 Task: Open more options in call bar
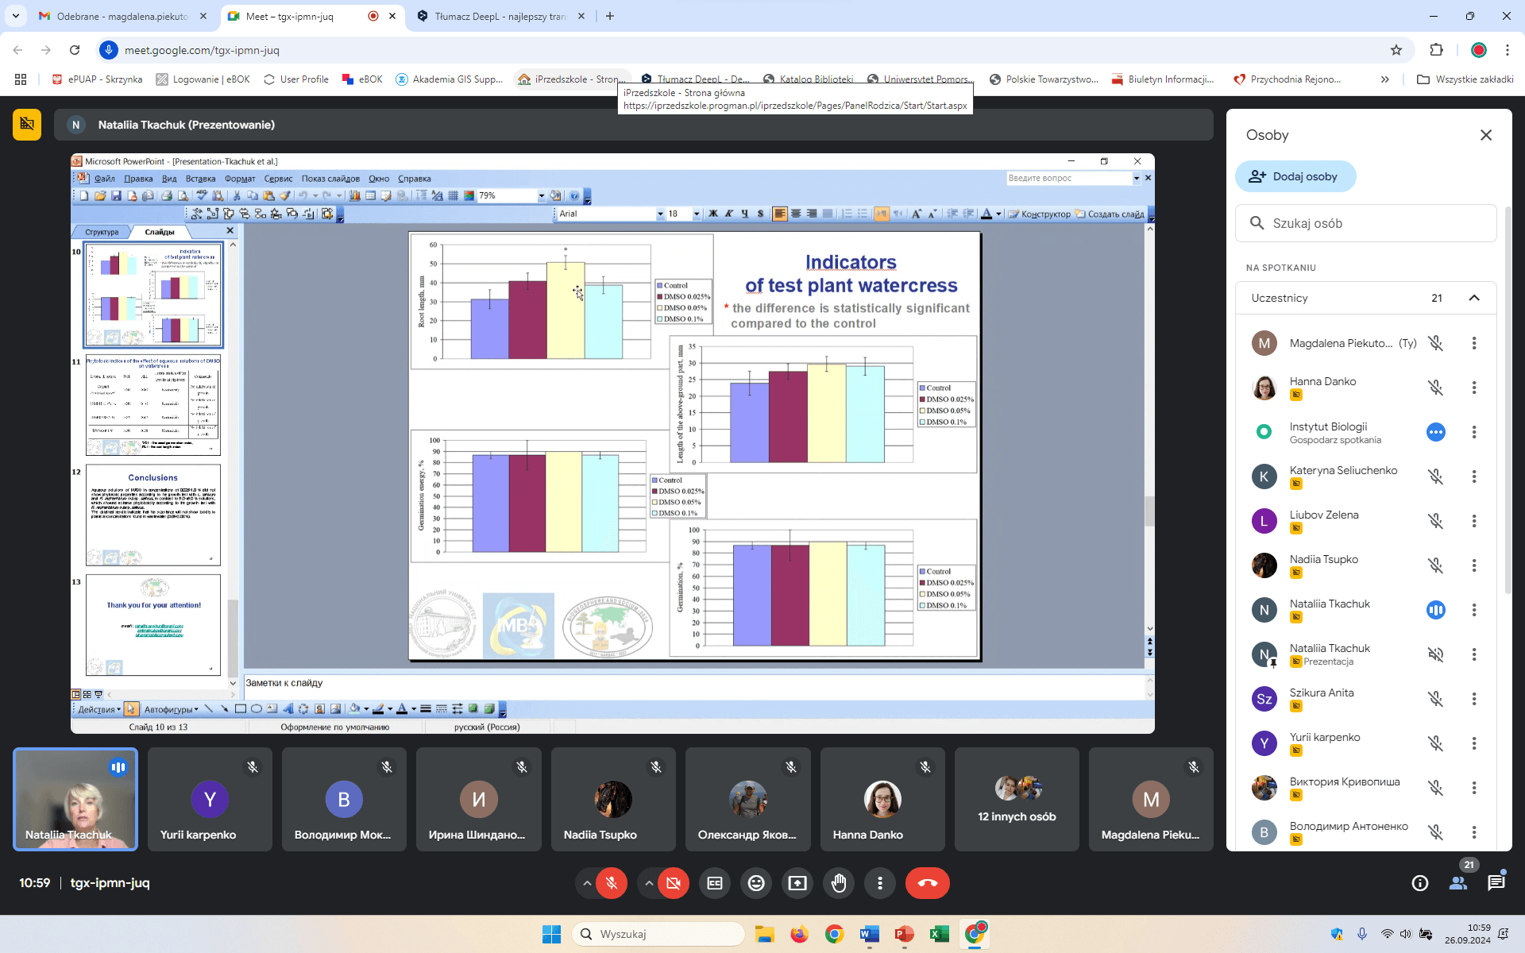pyautogui.click(x=880, y=883)
